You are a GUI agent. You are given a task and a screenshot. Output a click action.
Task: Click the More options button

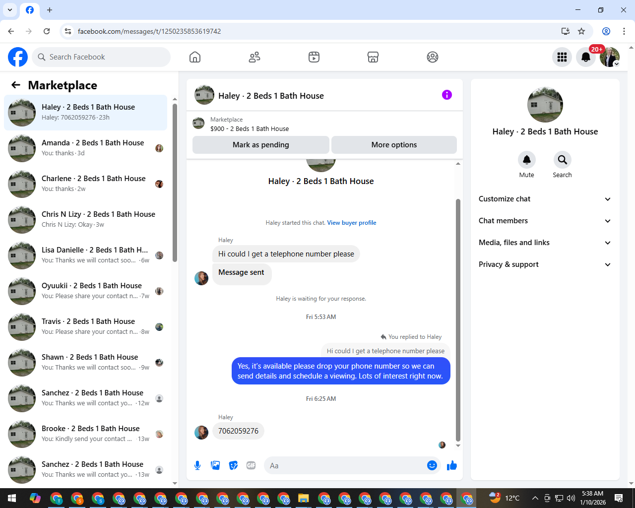click(x=394, y=145)
